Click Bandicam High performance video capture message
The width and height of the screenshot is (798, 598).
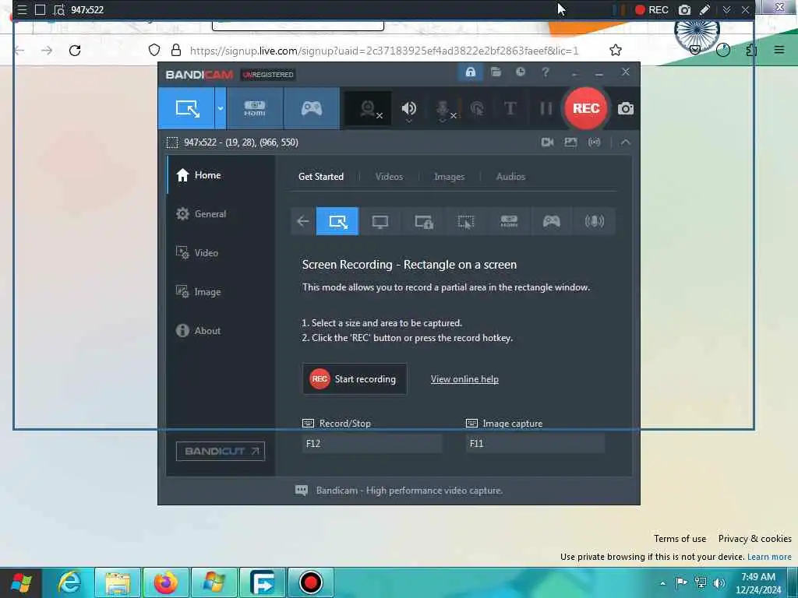(409, 491)
